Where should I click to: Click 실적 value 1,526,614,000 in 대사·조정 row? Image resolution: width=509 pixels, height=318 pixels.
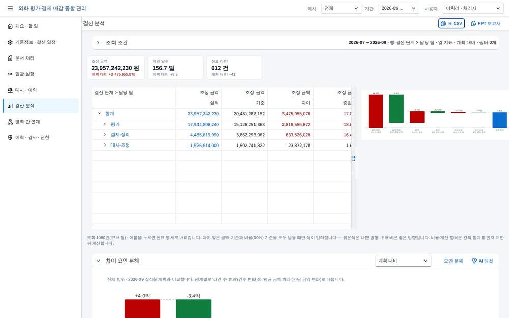pyautogui.click(x=205, y=146)
